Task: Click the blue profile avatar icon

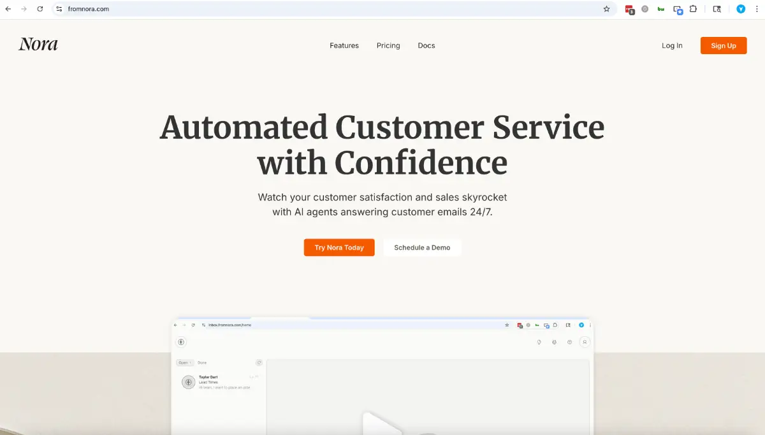Action: click(741, 9)
